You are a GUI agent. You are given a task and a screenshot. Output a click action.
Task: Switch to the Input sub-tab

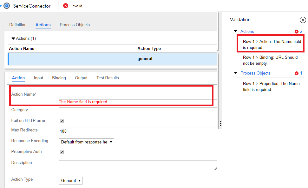click(x=38, y=78)
